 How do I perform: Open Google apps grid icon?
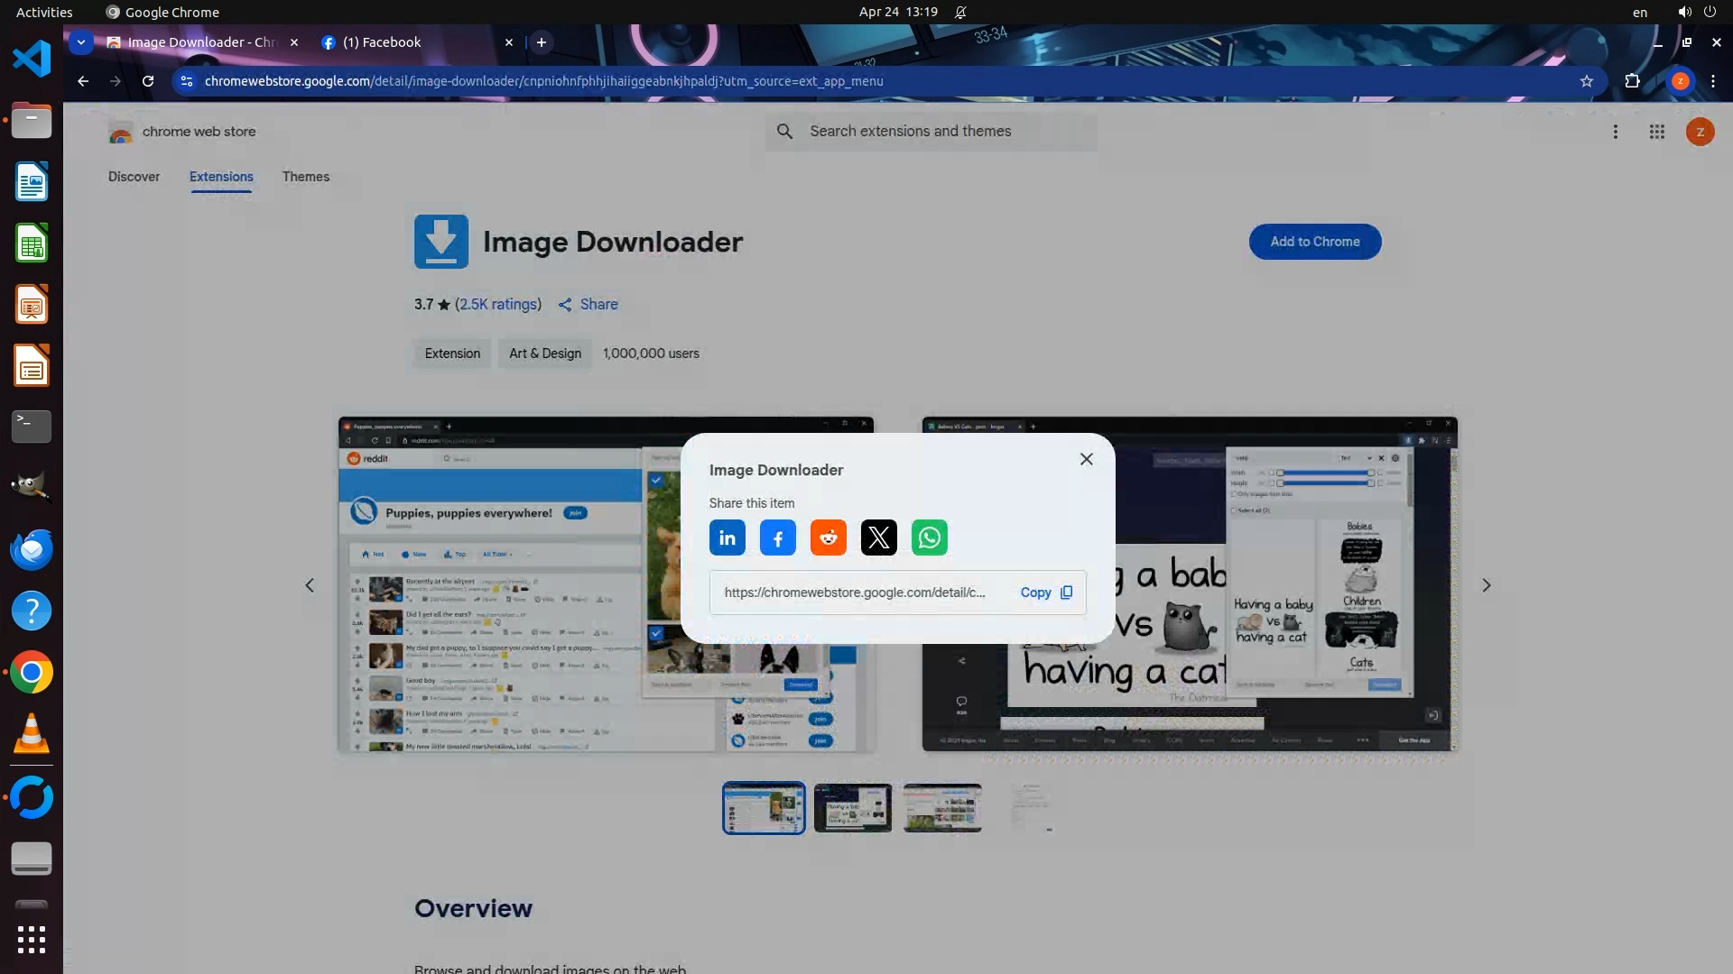(1656, 132)
